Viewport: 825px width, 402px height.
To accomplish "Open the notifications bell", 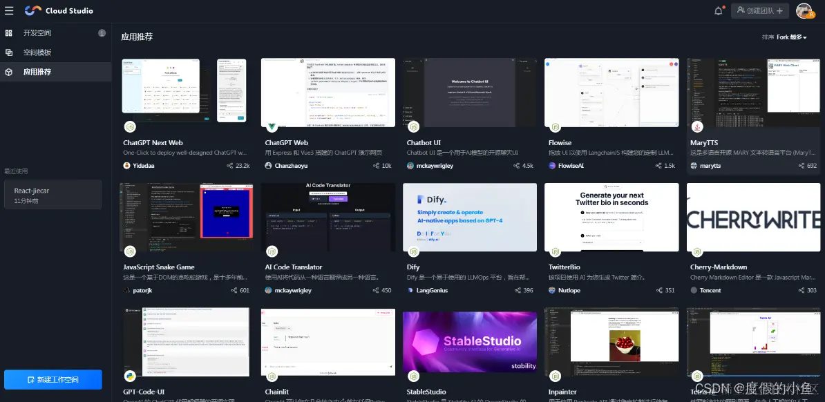I will click(x=718, y=10).
